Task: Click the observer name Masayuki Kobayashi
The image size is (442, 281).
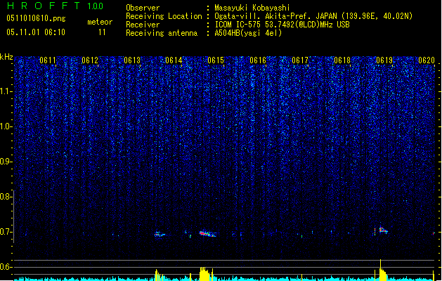Action: 252,8
